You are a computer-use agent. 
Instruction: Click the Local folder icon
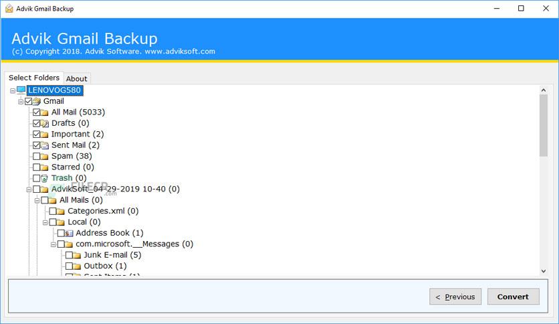(x=61, y=222)
